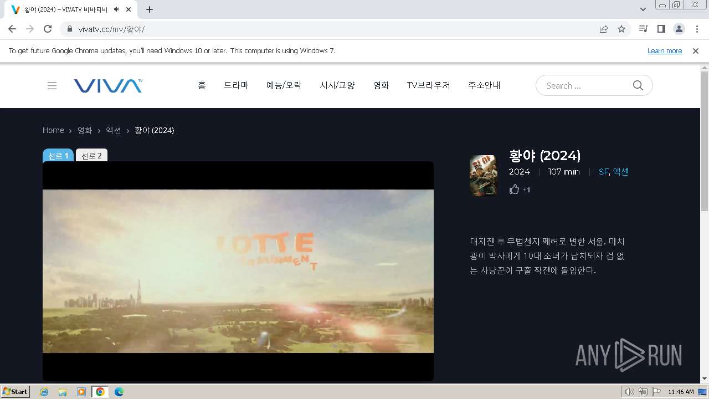
Task: Click the 황야 (2024) movie title
Action: [x=544, y=156]
